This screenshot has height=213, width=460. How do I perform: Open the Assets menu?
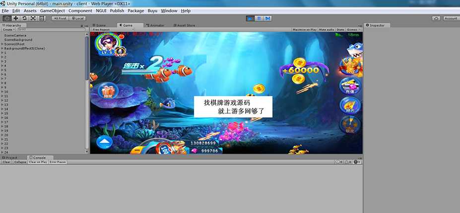click(x=30, y=10)
